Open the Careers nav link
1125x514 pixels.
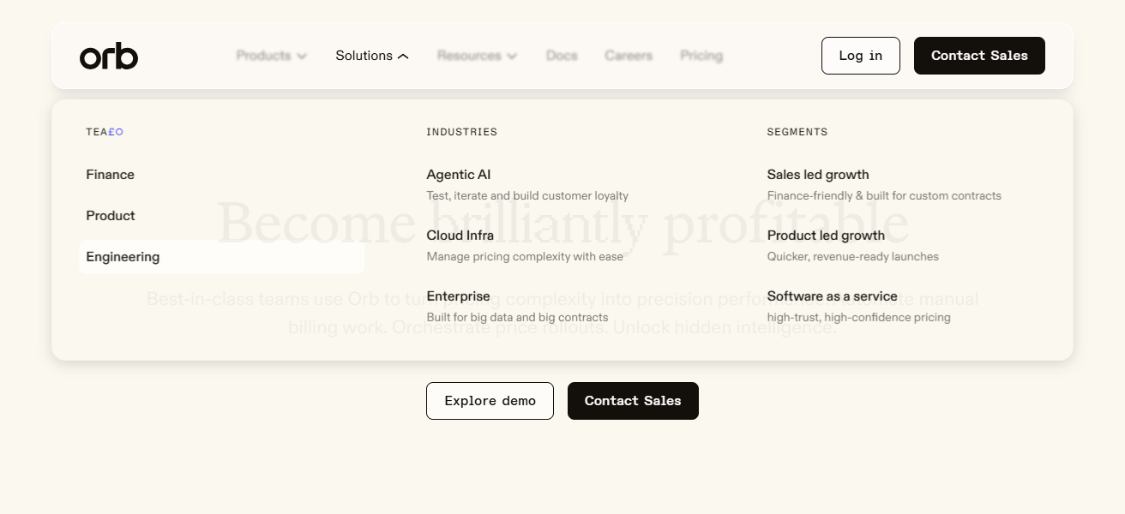click(629, 56)
